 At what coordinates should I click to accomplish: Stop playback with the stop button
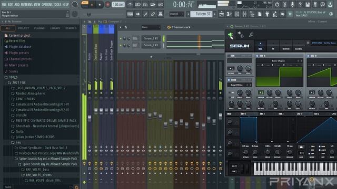100,5
